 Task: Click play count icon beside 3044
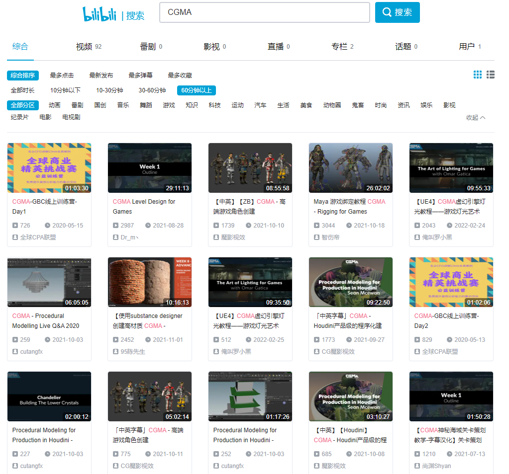click(316, 226)
